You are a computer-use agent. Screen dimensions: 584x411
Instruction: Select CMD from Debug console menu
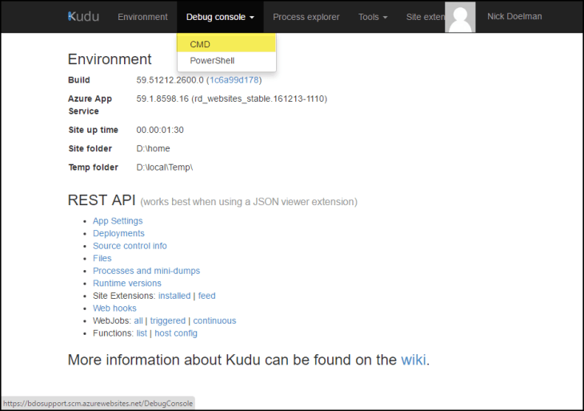[200, 44]
